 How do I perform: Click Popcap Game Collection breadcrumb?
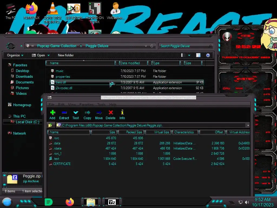(x=57, y=46)
